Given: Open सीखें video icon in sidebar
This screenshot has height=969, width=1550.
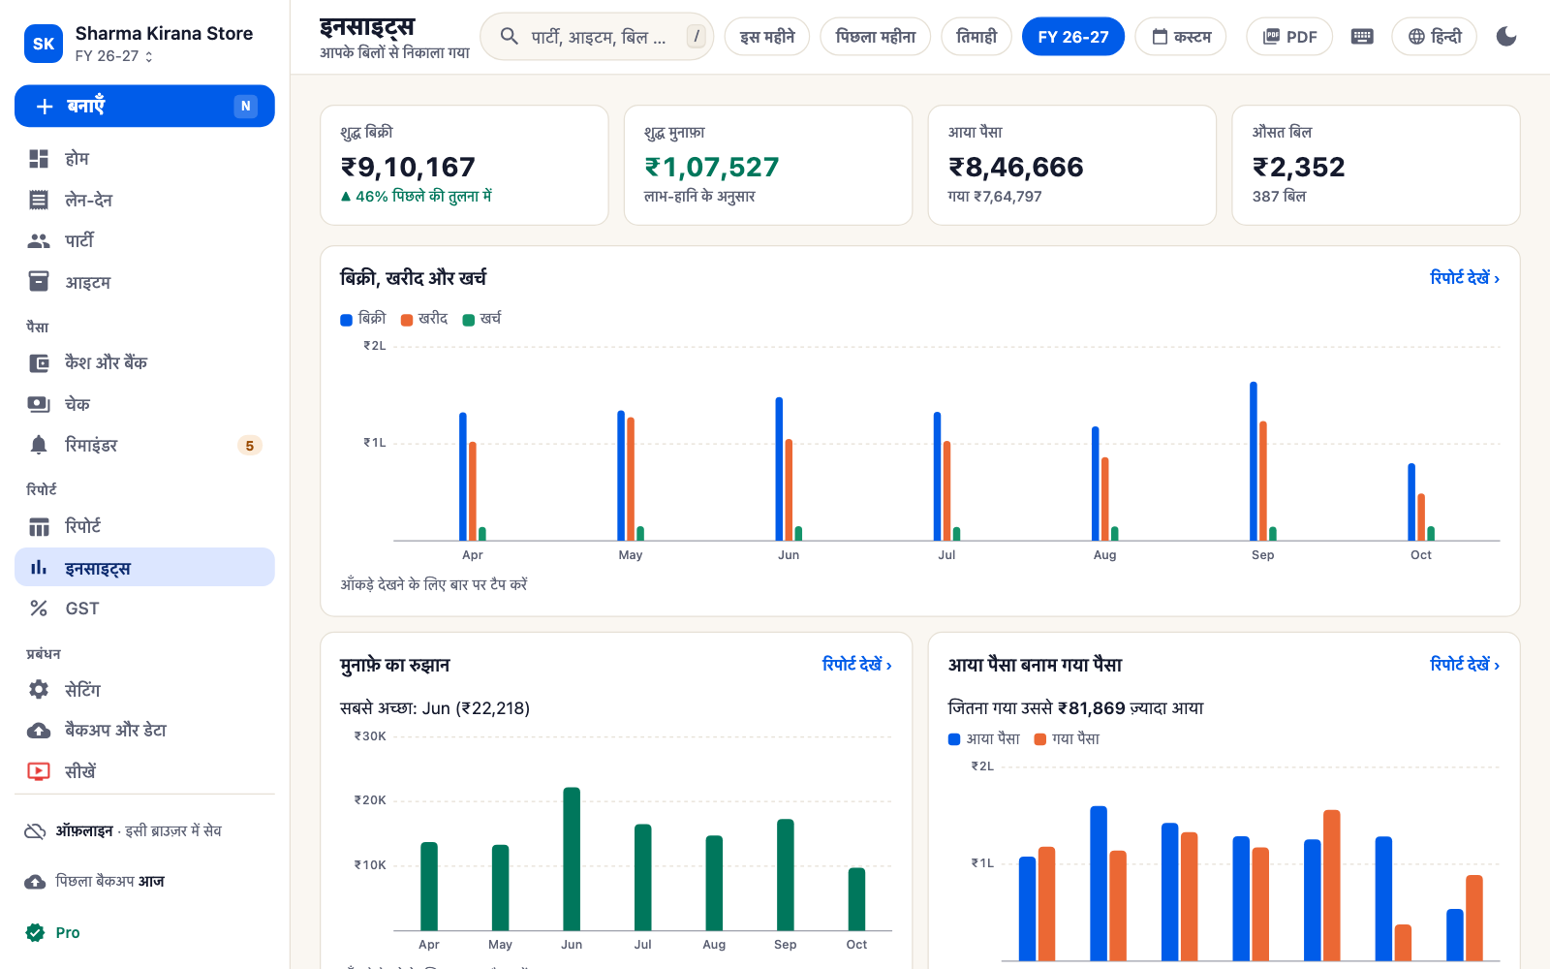Looking at the screenshot, I should (39, 771).
